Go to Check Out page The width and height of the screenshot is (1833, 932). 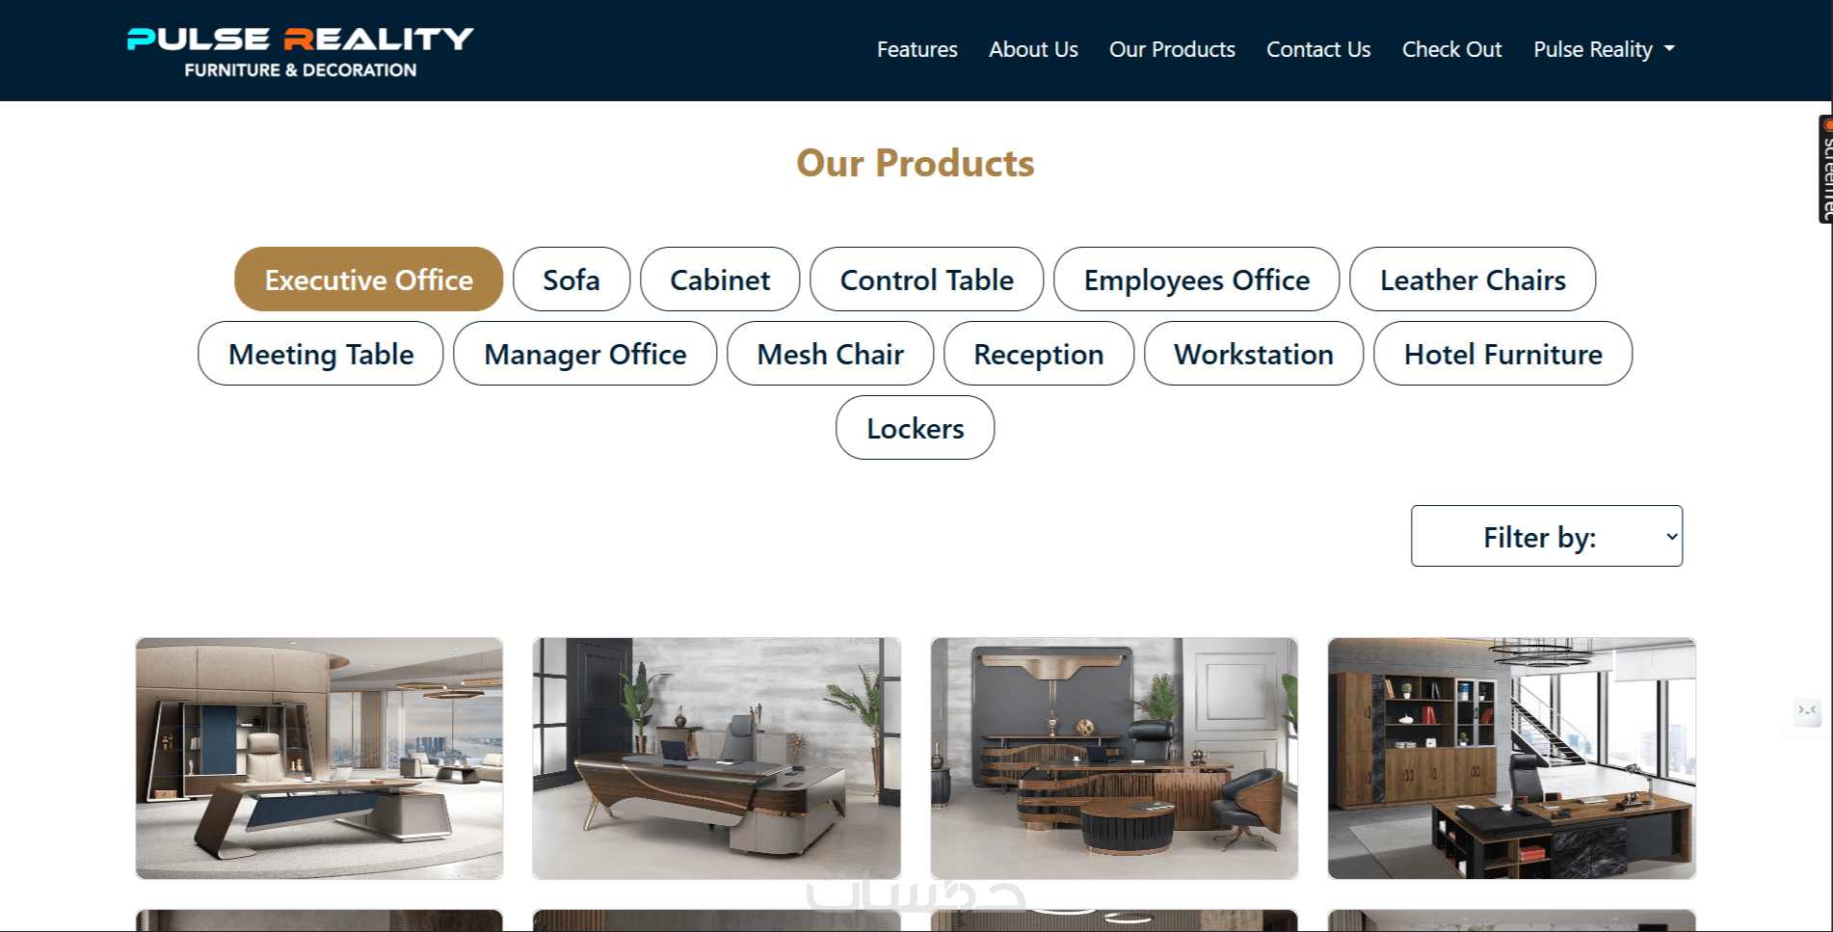coord(1451,49)
